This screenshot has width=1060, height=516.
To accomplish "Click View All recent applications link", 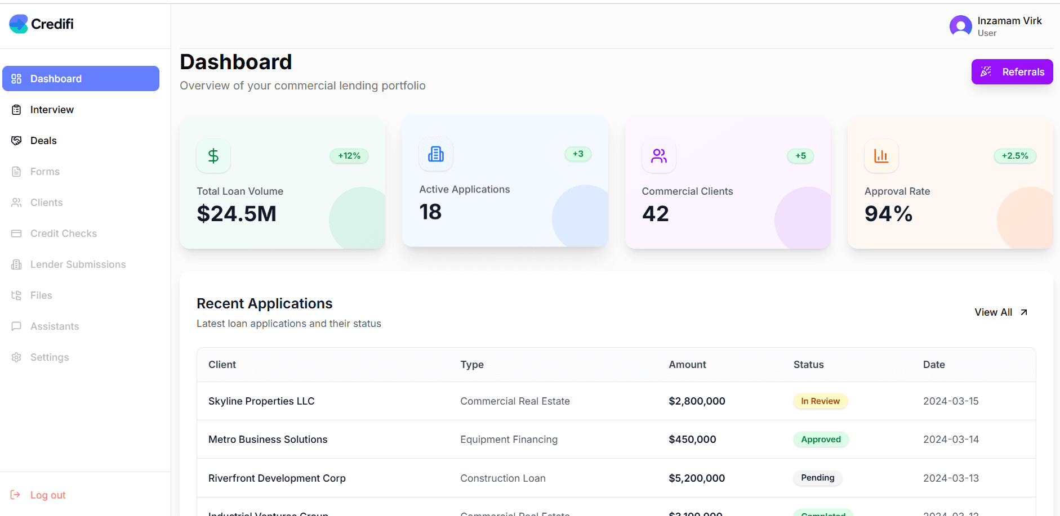I will coord(1000,312).
